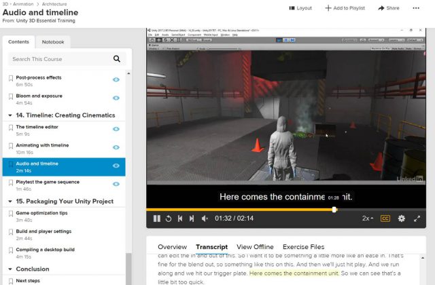
Task: Bookmark Playtest the game sequence video
Action: pos(11,183)
